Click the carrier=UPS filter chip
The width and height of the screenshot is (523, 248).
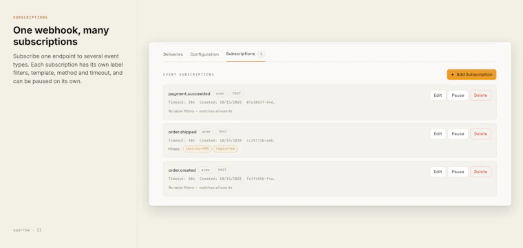197,149
